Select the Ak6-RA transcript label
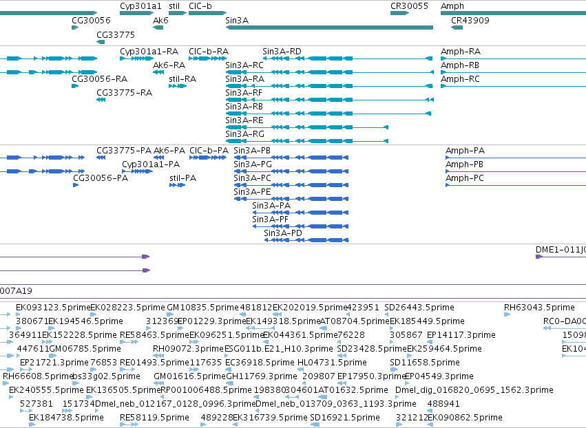 [x=169, y=65]
